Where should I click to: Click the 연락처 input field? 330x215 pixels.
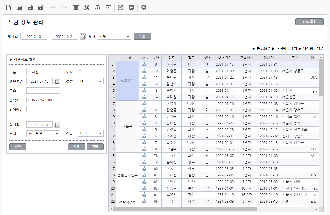(x=43, y=100)
